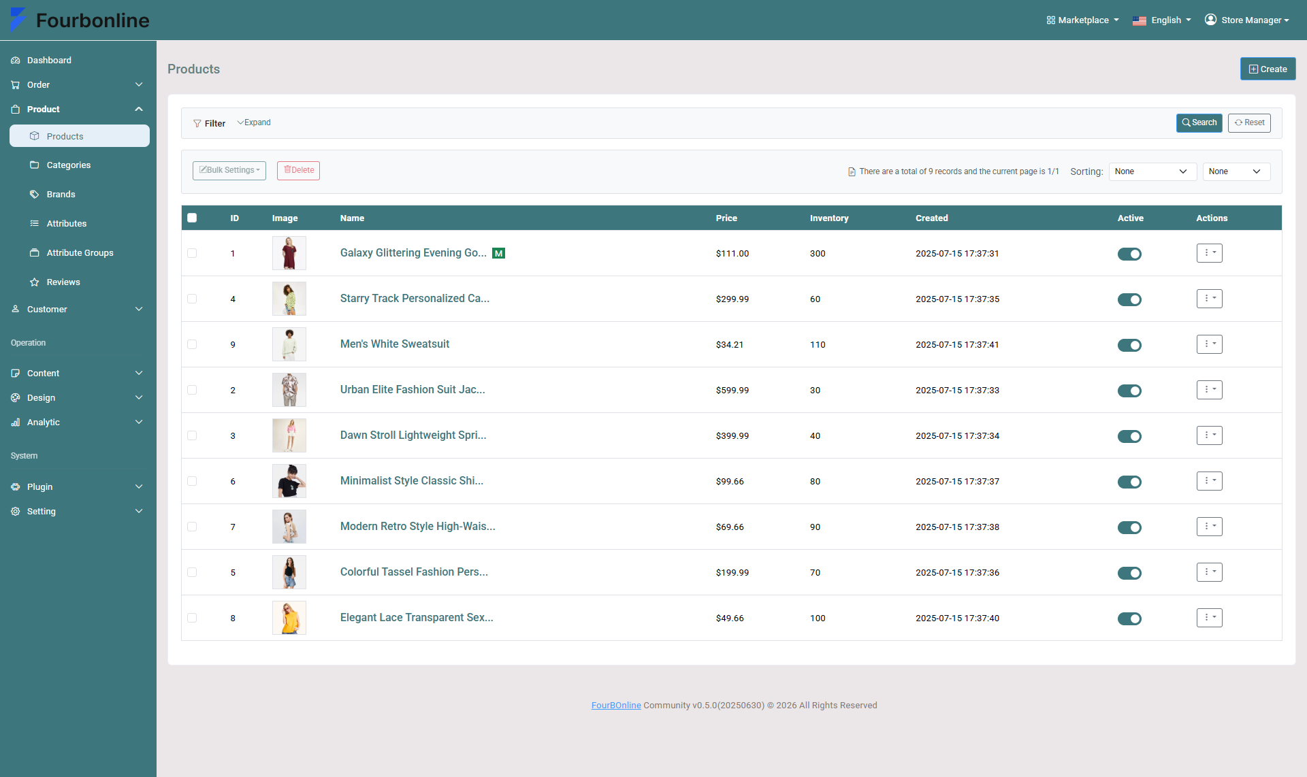This screenshot has height=777, width=1307.
Task: Select checkbox for product ID 9
Action: 192,344
